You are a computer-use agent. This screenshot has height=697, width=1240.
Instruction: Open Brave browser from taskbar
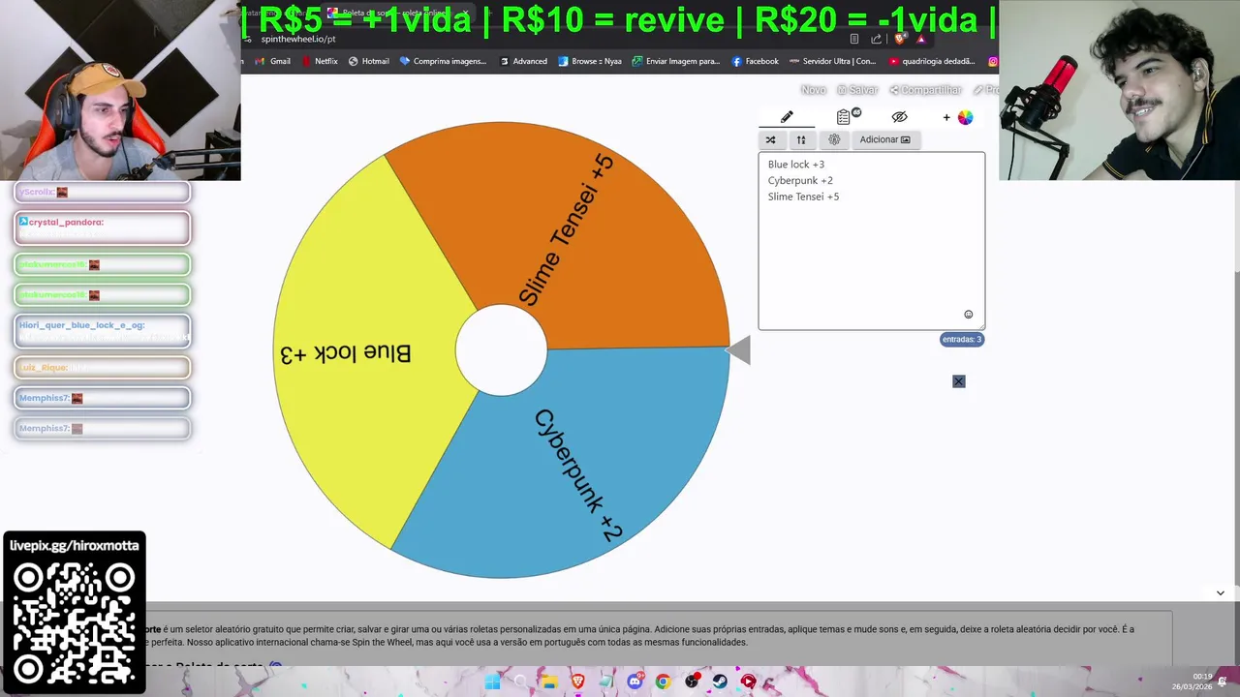point(578,682)
